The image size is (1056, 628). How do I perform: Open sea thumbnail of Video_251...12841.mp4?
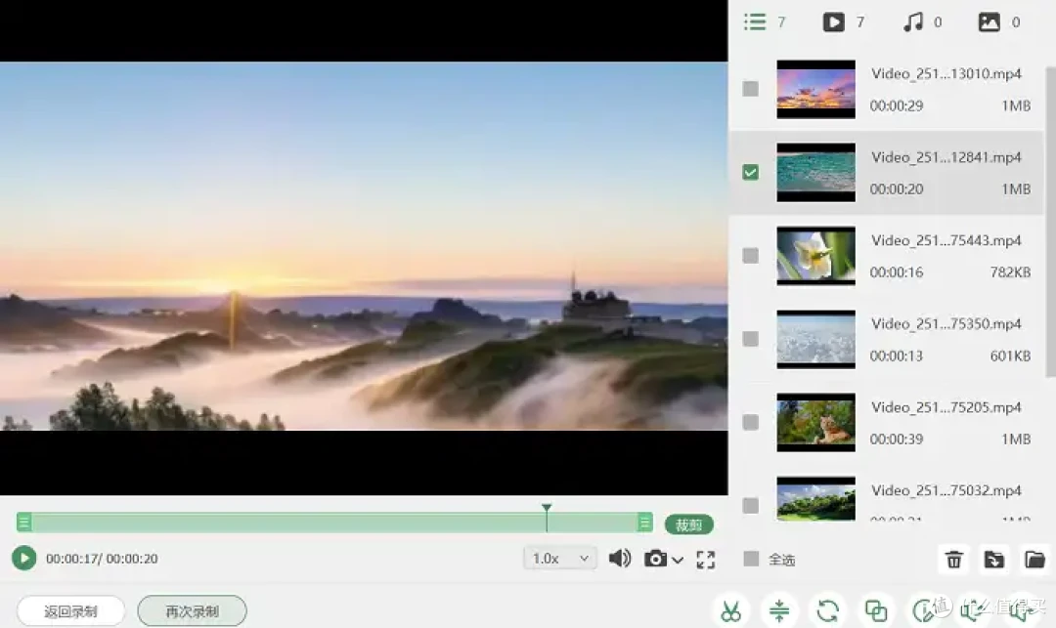click(815, 173)
